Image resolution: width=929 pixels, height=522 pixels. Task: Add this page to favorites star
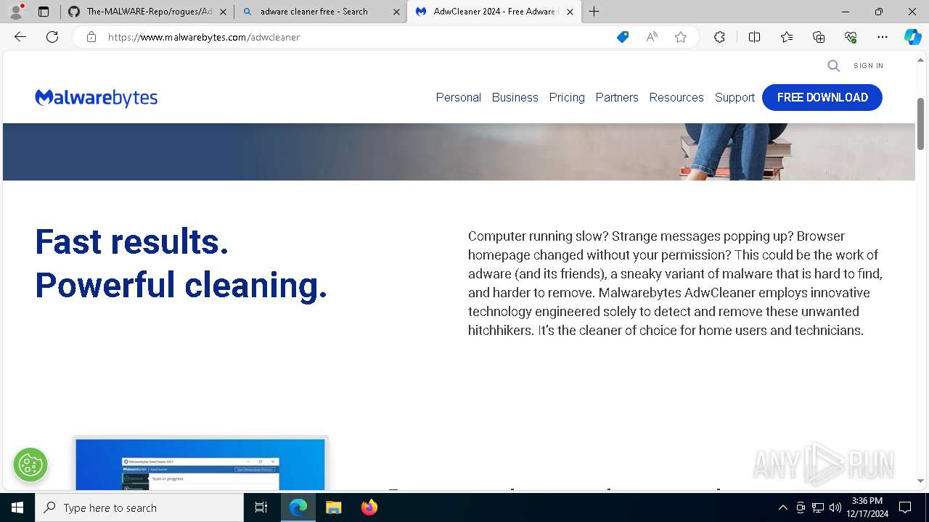pyautogui.click(x=681, y=37)
